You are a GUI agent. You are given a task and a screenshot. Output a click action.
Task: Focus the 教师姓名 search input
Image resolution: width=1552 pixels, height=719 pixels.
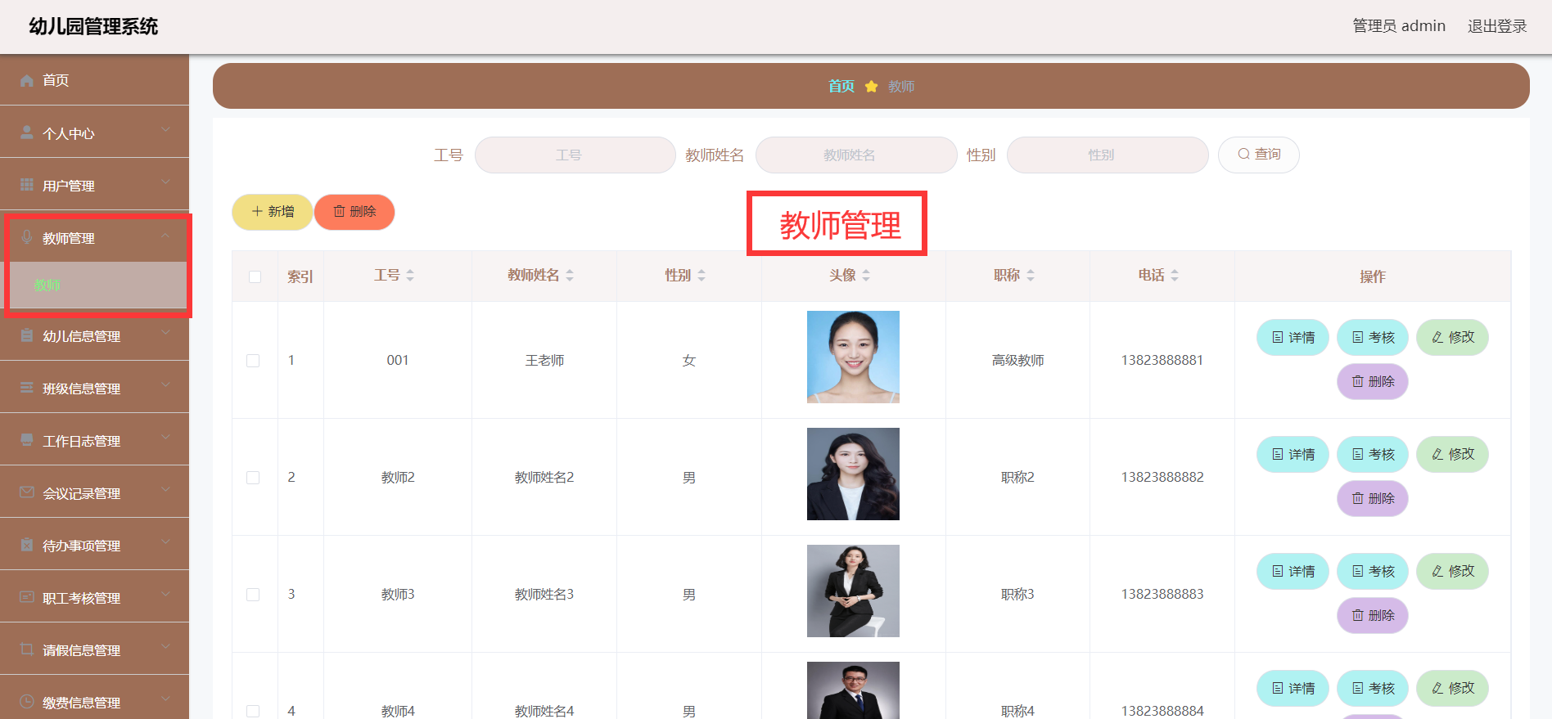[856, 155]
